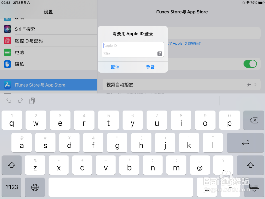Tap the undo arrow above the keyboard

click(x=8, y=100)
